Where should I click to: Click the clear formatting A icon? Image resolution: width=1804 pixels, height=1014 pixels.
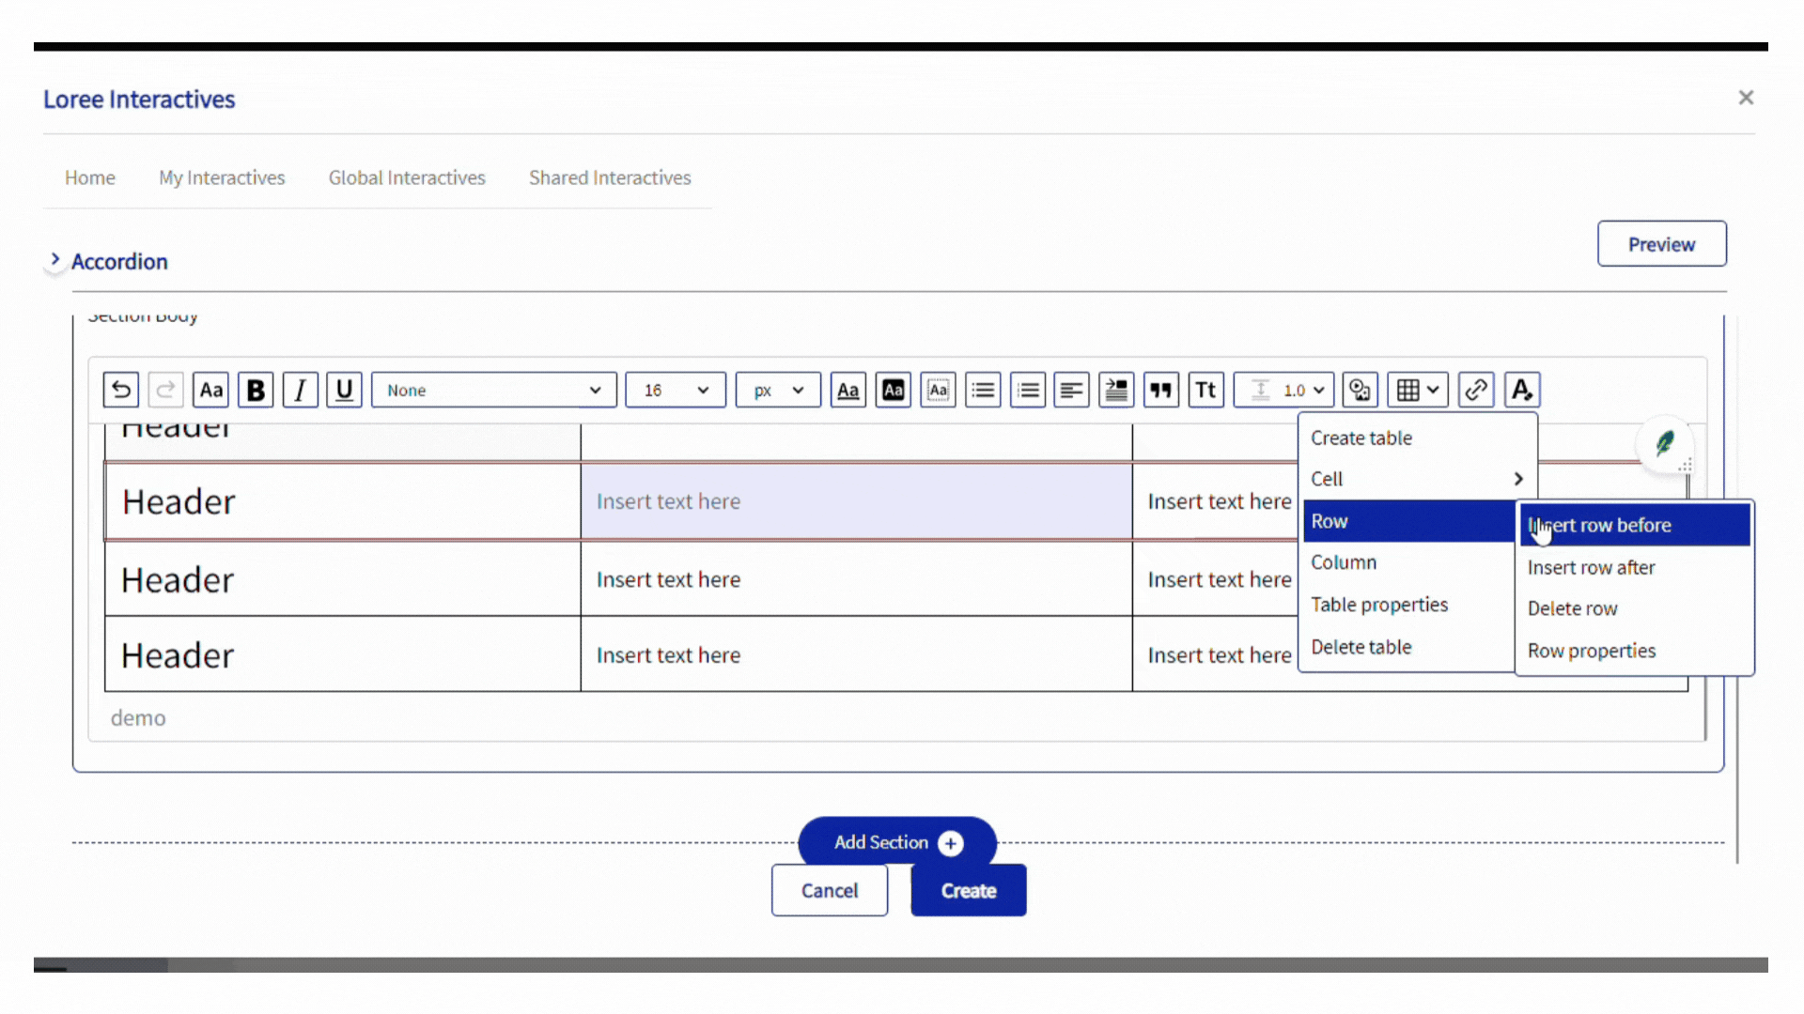(x=1522, y=390)
